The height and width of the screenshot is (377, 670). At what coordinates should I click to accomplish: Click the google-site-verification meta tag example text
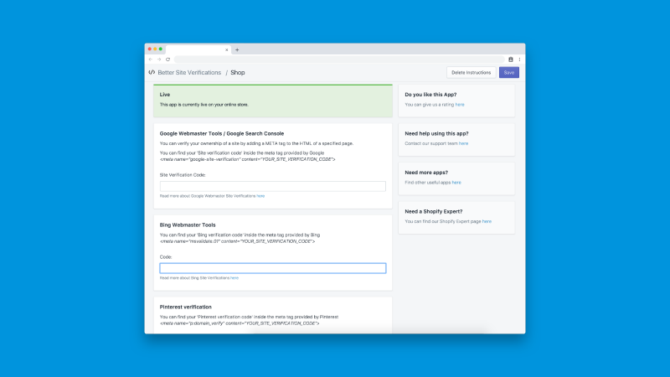[247, 159]
